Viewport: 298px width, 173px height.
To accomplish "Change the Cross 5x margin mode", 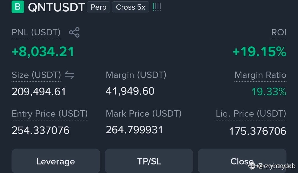I will (x=131, y=7).
